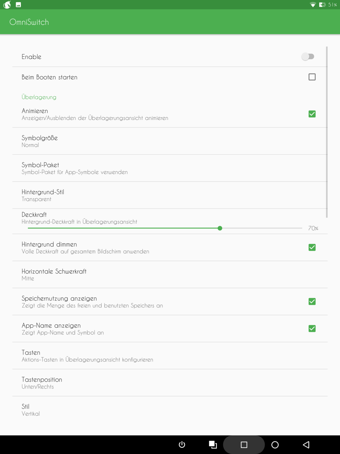
Task: Tap the battery icon in status bar
Action: 322,5
